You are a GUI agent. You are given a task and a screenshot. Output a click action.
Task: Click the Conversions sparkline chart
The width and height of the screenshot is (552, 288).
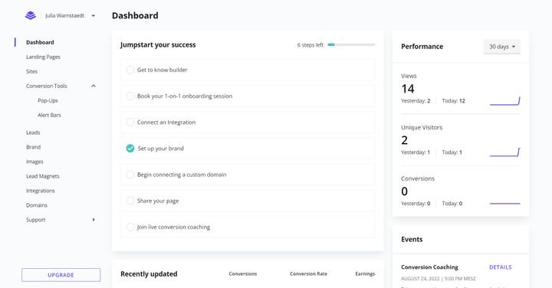504,203
